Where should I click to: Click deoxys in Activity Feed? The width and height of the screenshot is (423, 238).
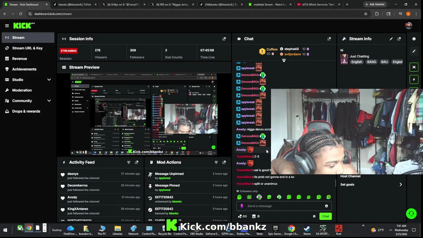coord(73,174)
